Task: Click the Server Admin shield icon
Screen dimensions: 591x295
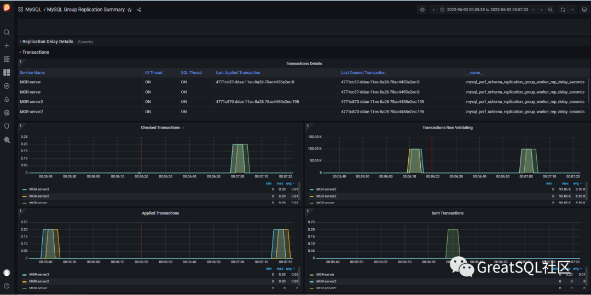Action: point(7,126)
